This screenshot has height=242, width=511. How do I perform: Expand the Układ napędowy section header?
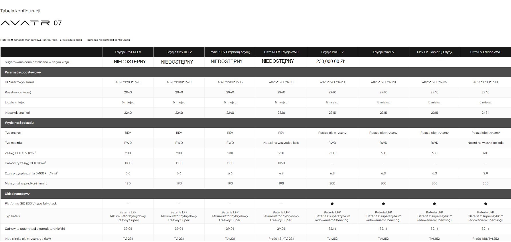point(17,194)
